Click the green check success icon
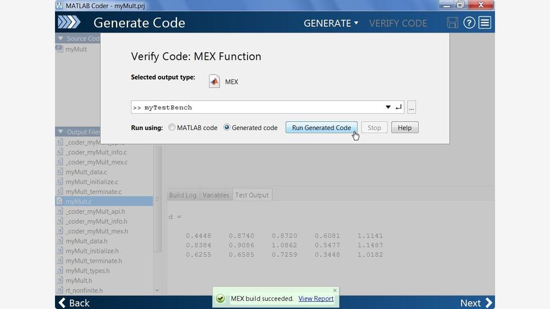The height and width of the screenshot is (309, 550). pos(221,299)
